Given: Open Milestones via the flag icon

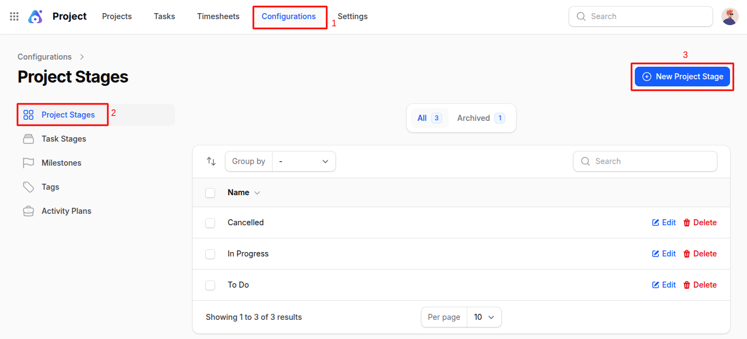Looking at the screenshot, I should click(28, 163).
